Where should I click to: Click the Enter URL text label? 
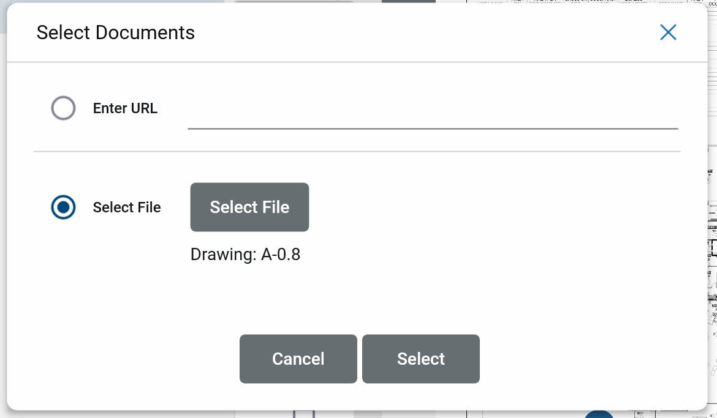125,108
